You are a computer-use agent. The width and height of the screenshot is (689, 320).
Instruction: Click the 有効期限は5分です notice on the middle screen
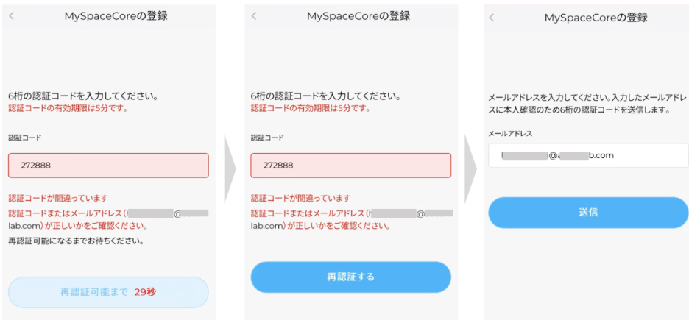[310, 108]
